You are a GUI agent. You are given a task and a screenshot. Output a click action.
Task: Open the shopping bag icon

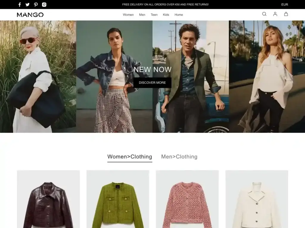[286, 14]
